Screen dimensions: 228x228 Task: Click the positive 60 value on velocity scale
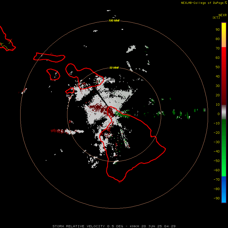pyautogui.click(x=218, y=58)
